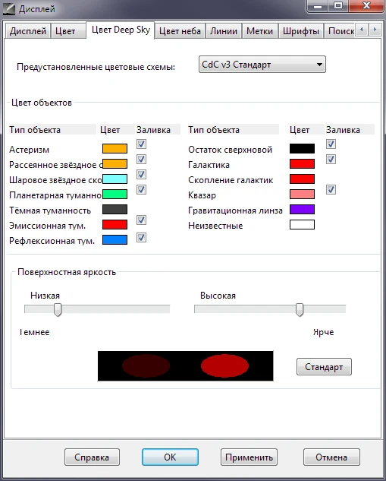Switch to the Дисплей tab
Image resolution: width=386 pixels, height=481 pixels.
coord(27,31)
